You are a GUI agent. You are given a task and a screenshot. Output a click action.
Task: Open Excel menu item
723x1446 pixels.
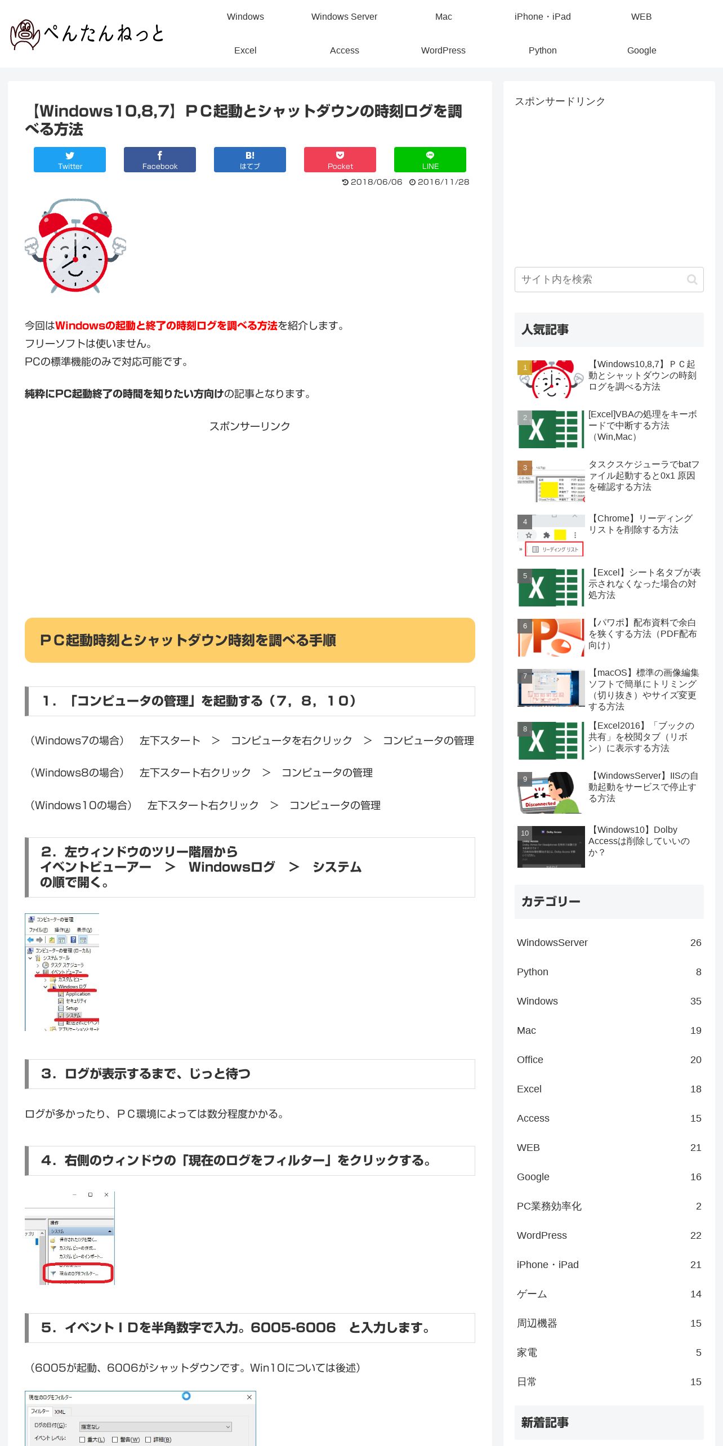tap(246, 51)
